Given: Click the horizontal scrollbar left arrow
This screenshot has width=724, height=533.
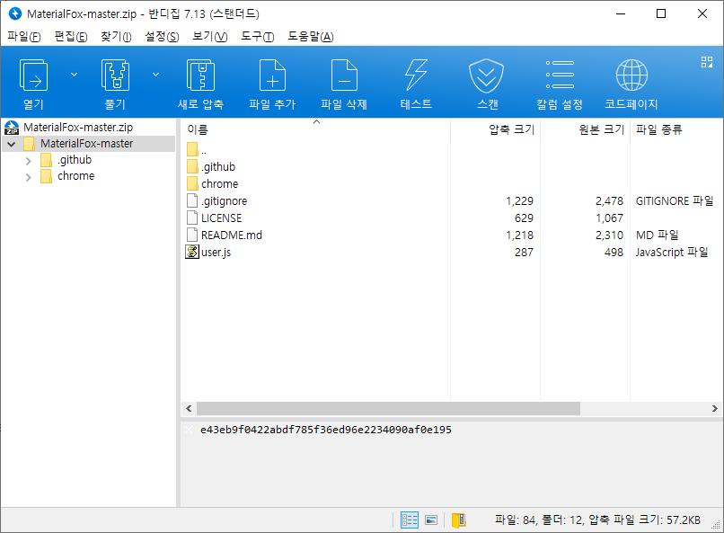Looking at the screenshot, I should pyautogui.click(x=189, y=408).
